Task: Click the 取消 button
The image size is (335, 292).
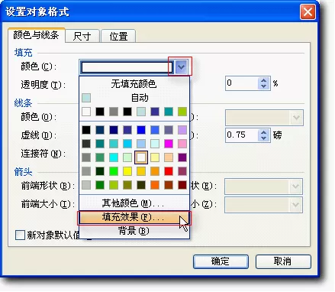Action: tap(283, 261)
